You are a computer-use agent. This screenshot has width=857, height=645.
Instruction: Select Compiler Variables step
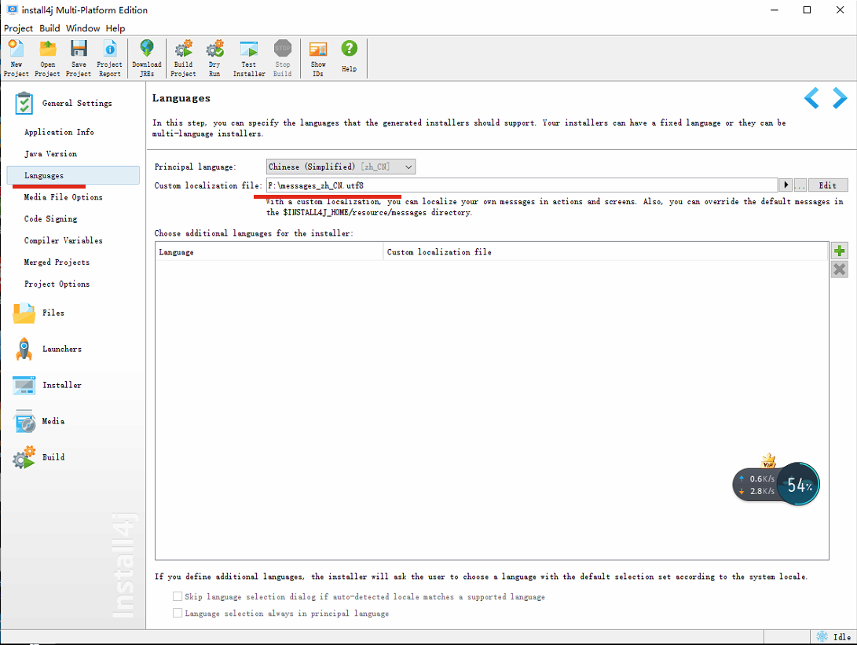click(64, 241)
